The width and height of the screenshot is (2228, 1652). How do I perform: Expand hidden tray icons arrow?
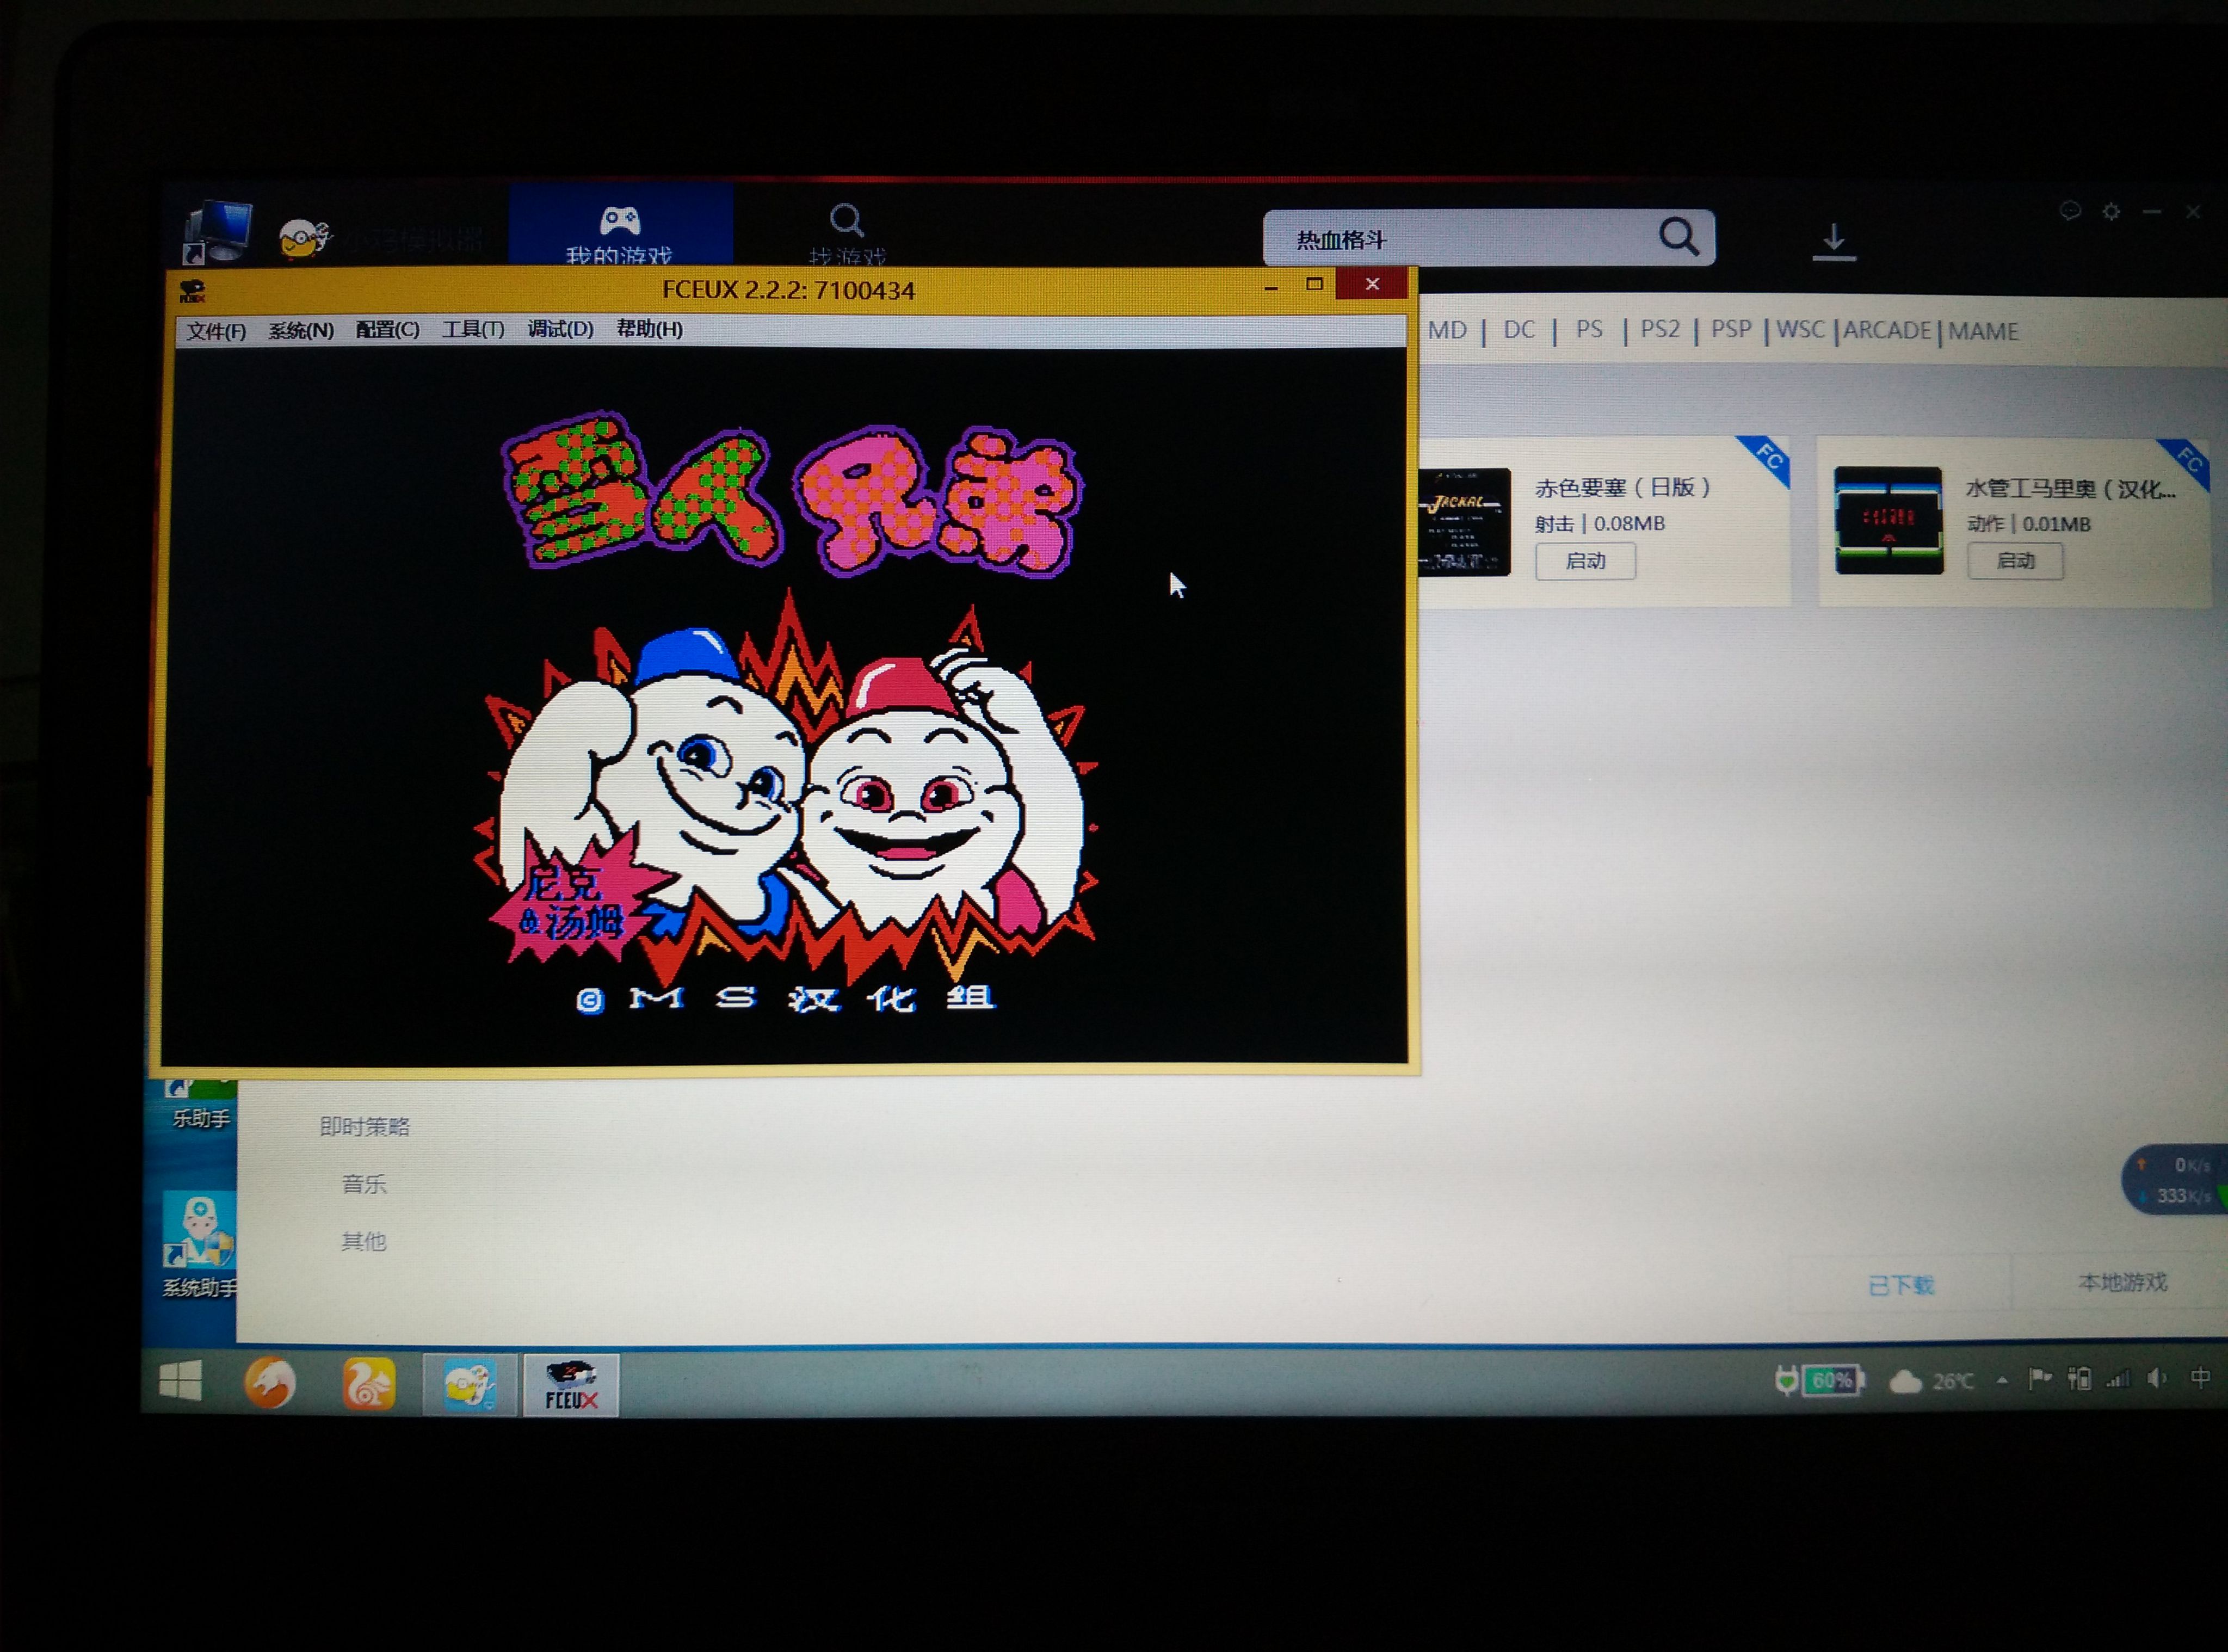click(2002, 1381)
